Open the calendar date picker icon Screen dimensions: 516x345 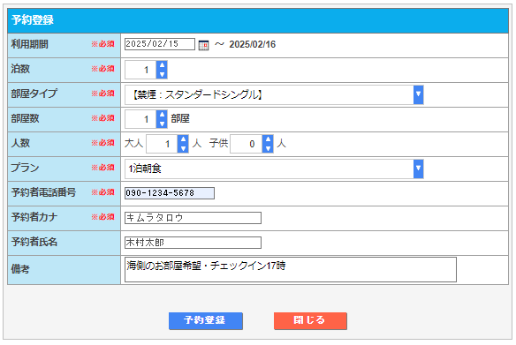pos(204,45)
